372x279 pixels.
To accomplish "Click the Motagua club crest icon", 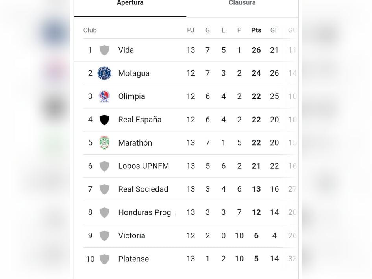I will point(104,73).
